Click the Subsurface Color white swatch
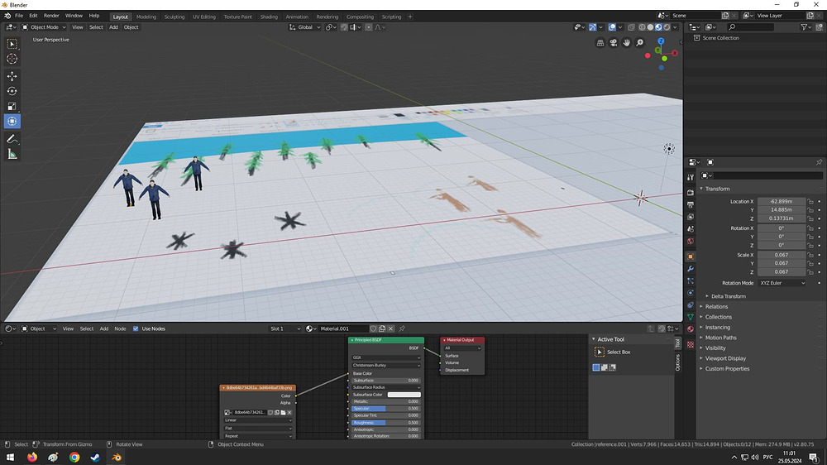827x465 pixels. click(404, 395)
